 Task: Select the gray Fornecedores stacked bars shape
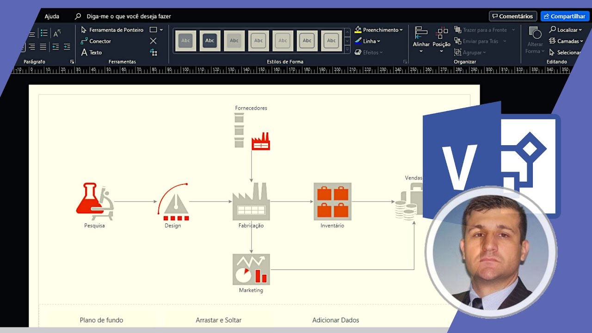[x=239, y=130]
